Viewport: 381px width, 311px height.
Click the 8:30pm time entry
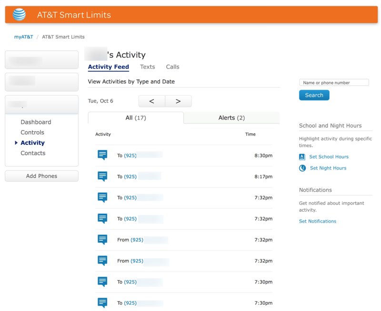[x=263, y=156]
